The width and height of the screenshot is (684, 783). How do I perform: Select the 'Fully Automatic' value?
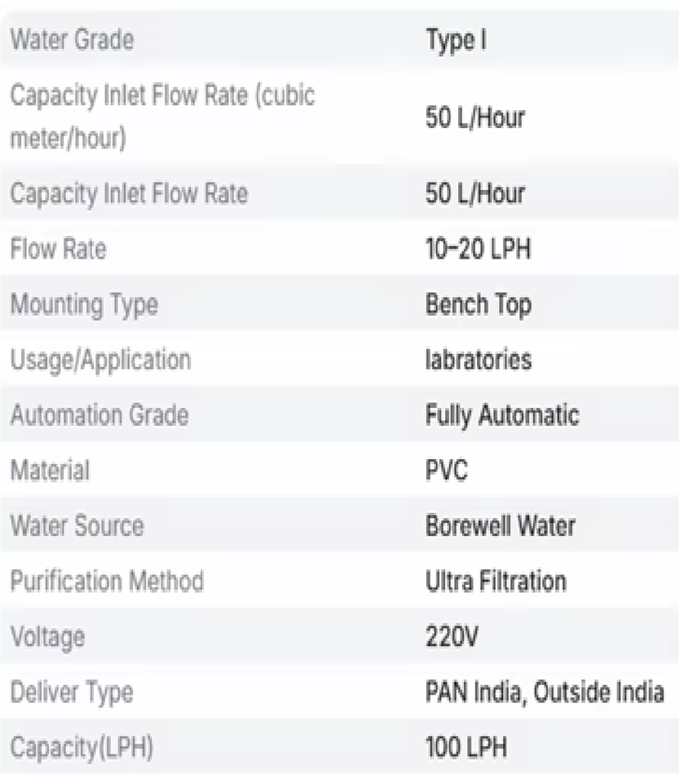501,415
